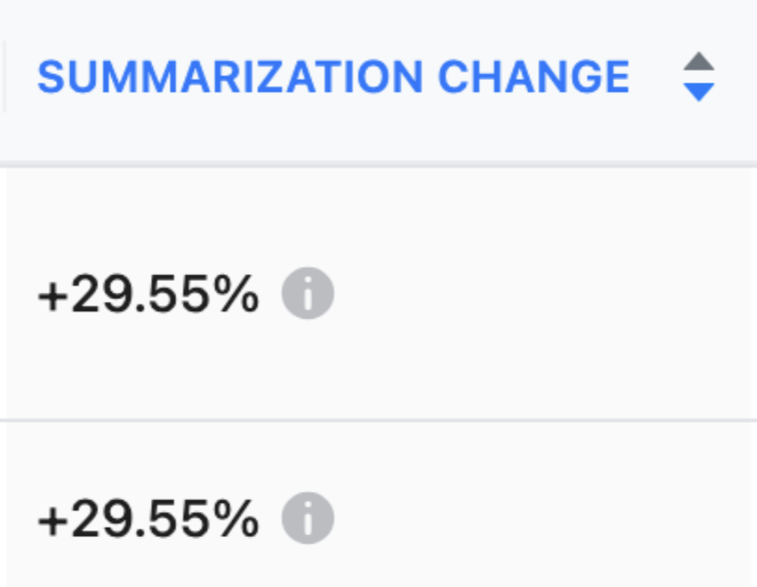
Task: Click the column divider left of Summarization Change
Action: [4, 77]
